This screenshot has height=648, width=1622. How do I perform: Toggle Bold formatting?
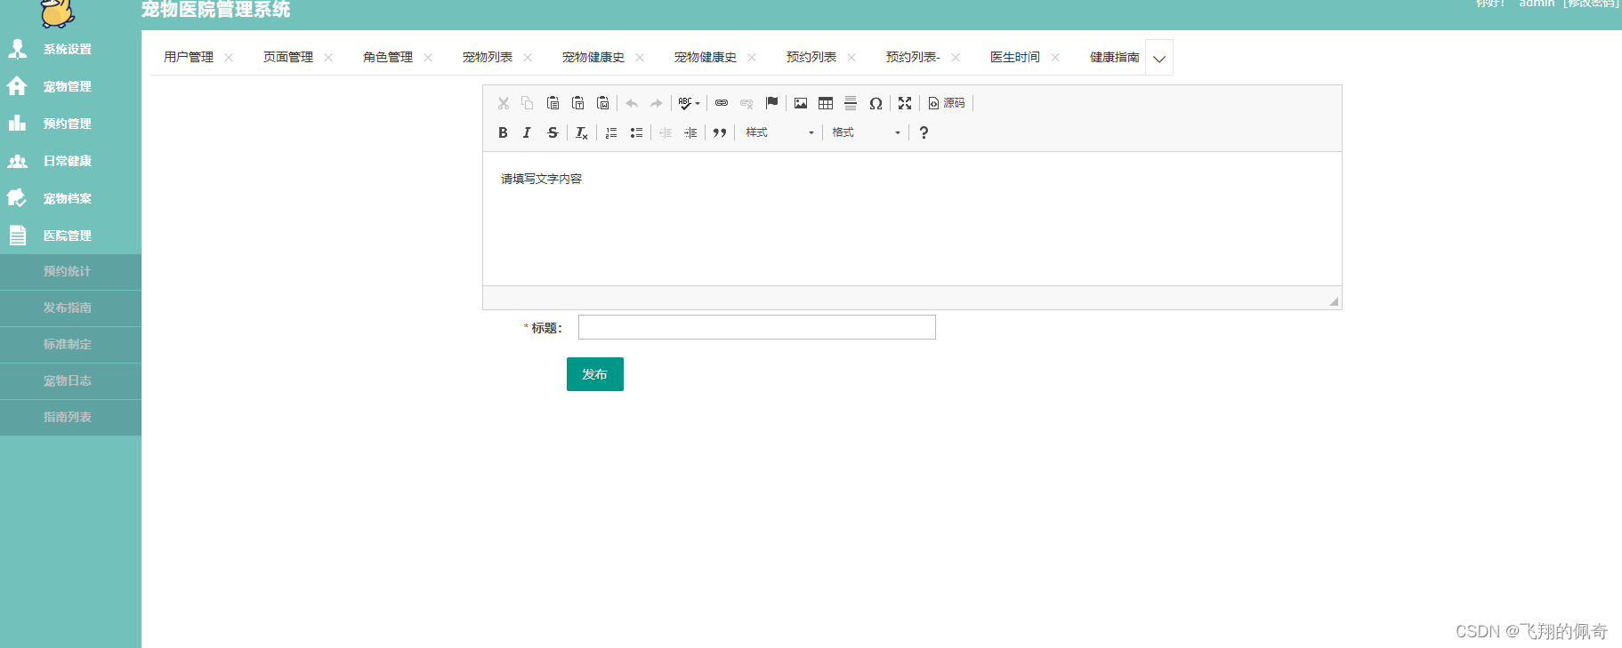pos(503,132)
